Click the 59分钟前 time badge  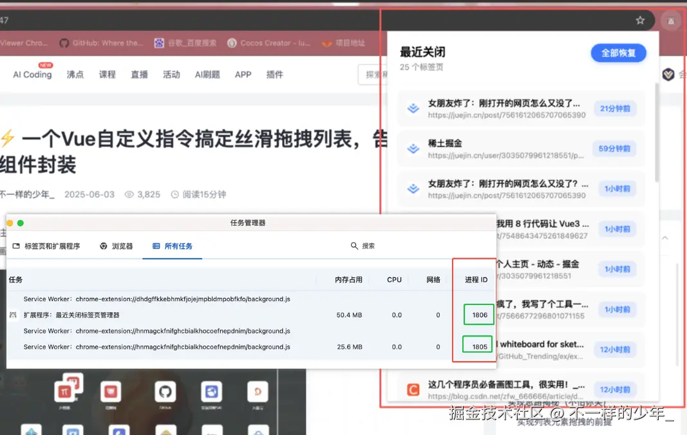click(614, 149)
